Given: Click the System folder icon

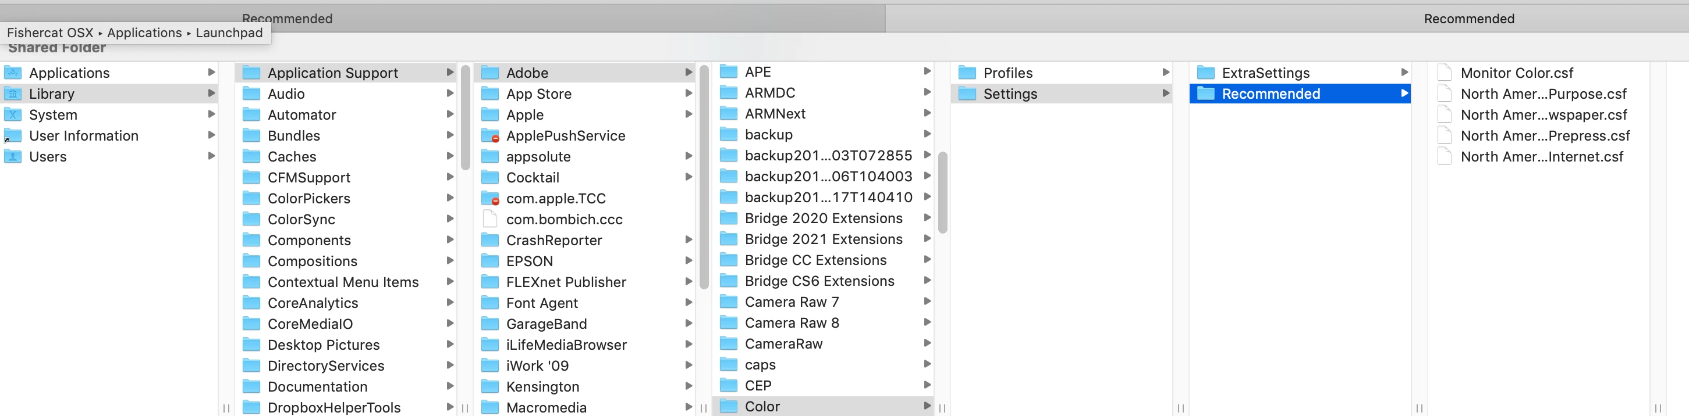Looking at the screenshot, I should tap(12, 114).
